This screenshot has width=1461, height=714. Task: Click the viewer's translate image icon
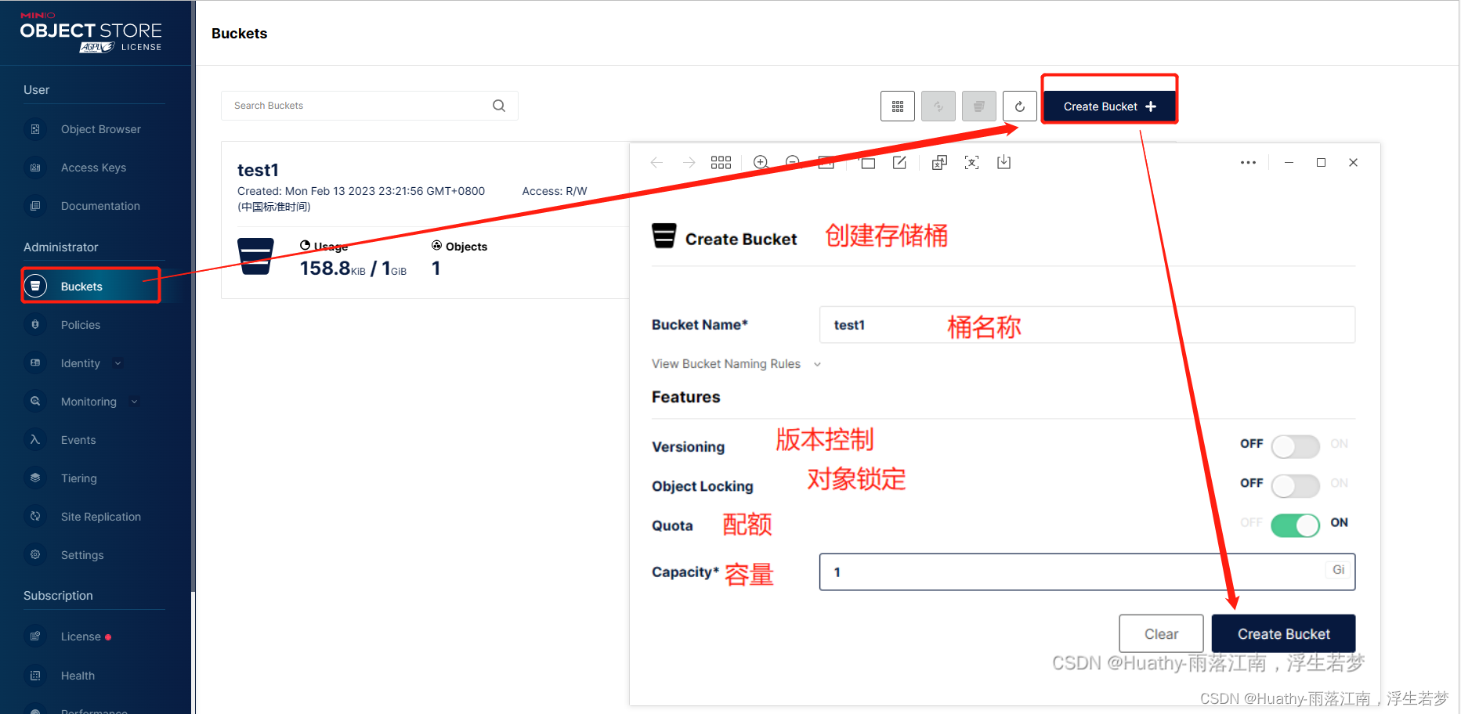[x=939, y=162]
